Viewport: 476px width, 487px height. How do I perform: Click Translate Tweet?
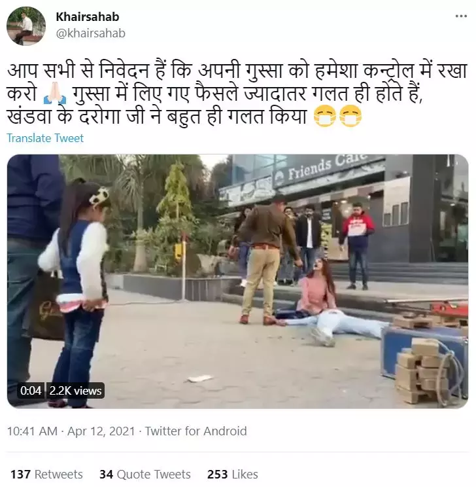pyautogui.click(x=45, y=138)
